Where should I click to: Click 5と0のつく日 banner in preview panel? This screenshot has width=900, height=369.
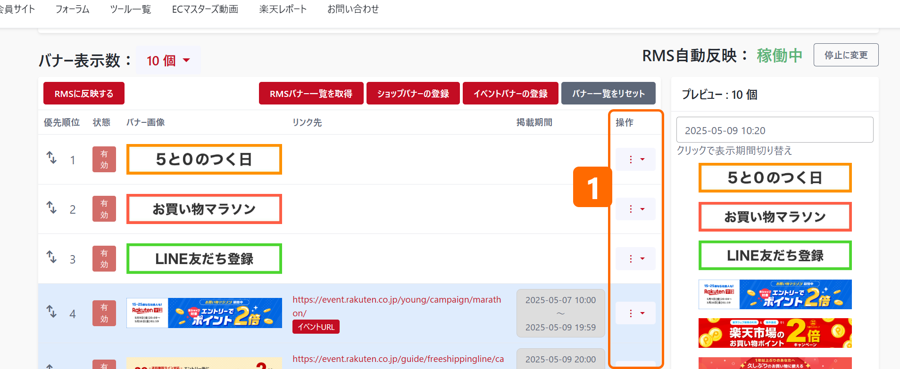[775, 178]
